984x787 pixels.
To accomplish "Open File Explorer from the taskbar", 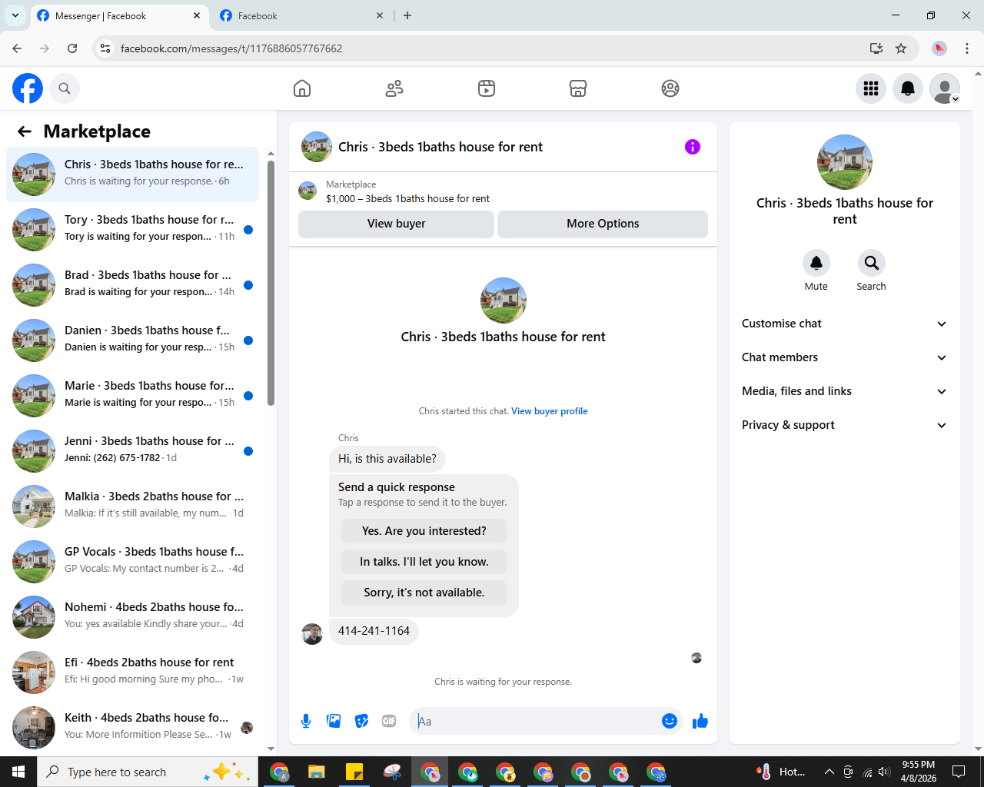I will pyautogui.click(x=317, y=772).
